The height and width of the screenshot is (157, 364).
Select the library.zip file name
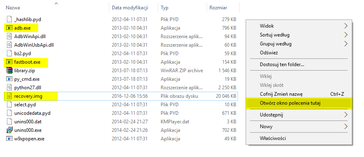[24, 71]
